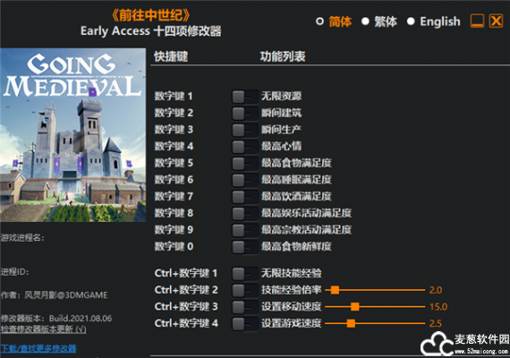
Task: Click the author 风灵月影@3DMGAME text
Action: pos(66,295)
